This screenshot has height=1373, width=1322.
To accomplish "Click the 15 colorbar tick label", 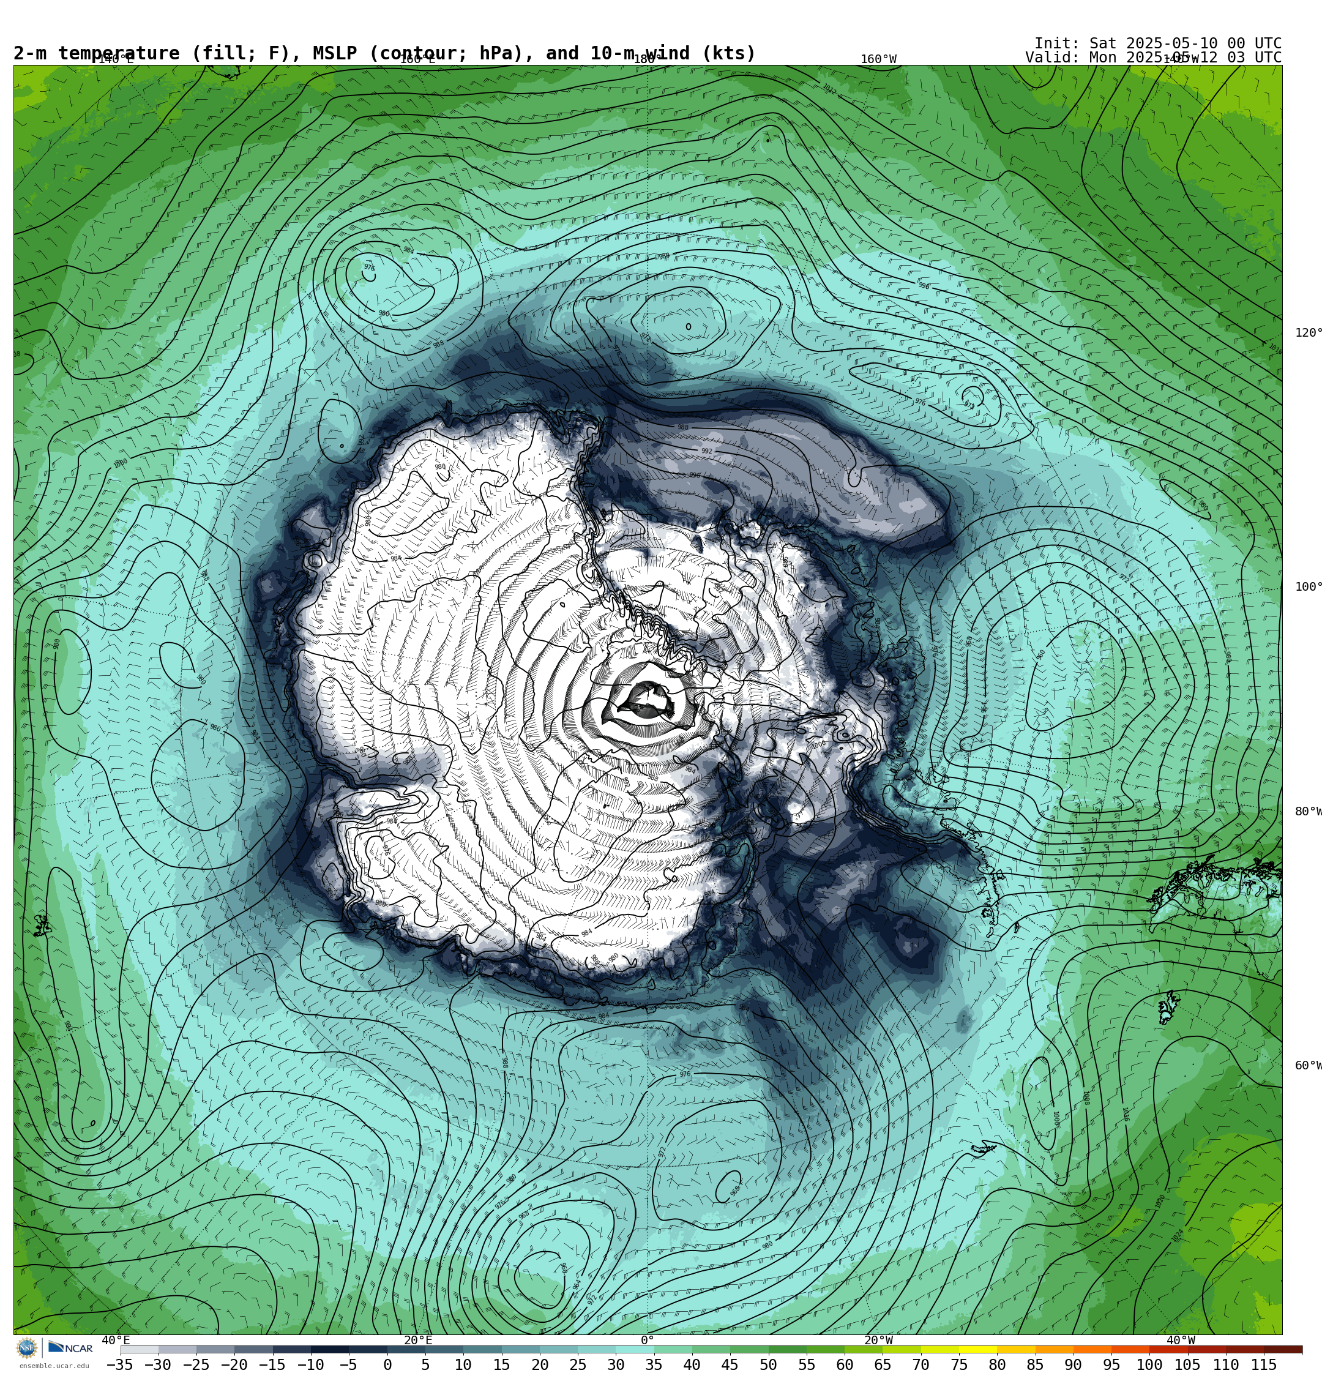I will [x=502, y=1364].
